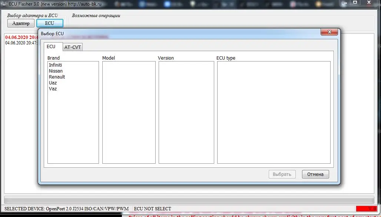Open the Адаптер adapter selection button
This screenshot has height=217, width=381.
(21, 23)
